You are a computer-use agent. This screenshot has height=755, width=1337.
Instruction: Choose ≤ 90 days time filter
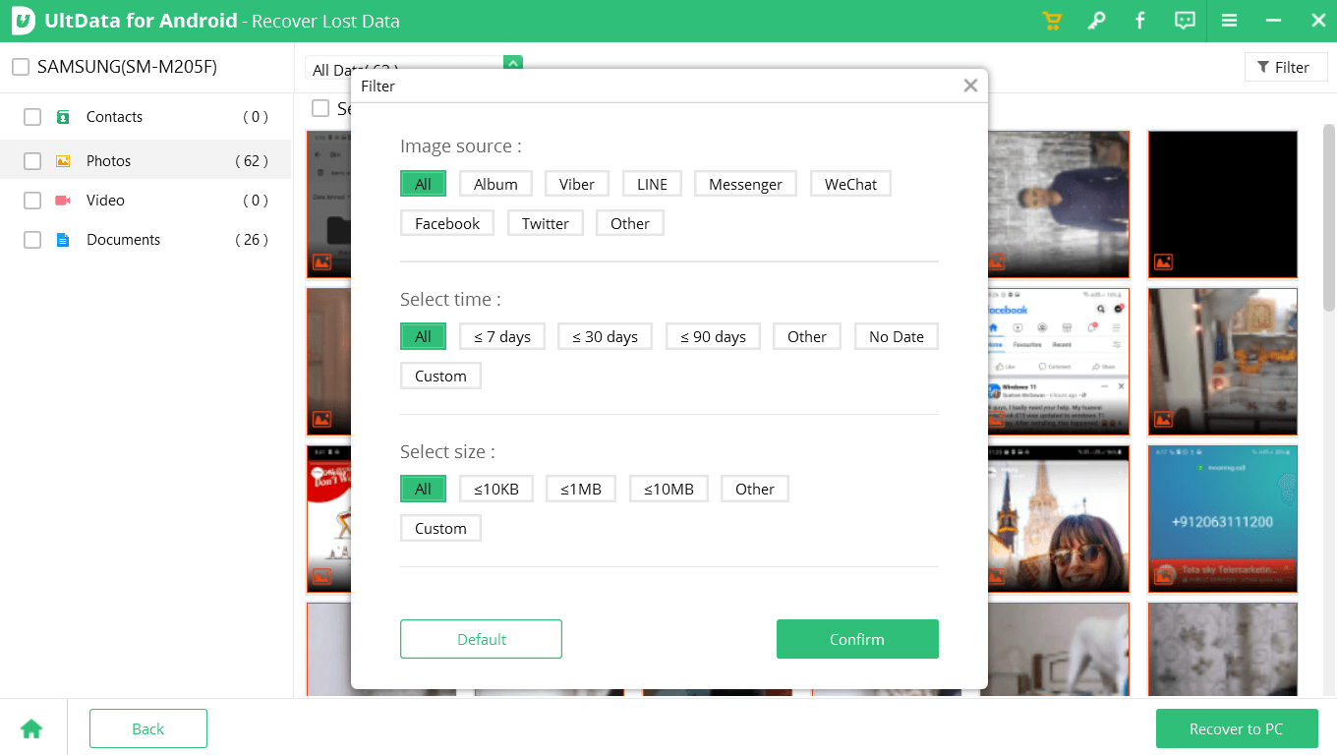coord(714,336)
